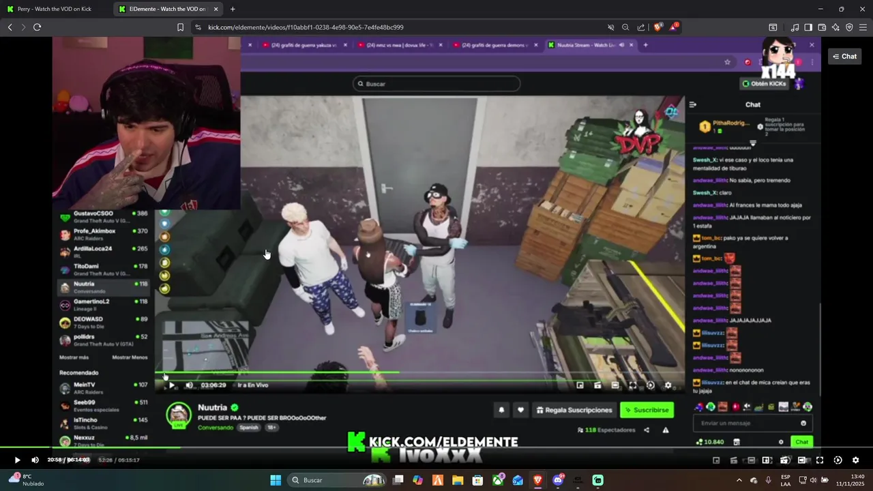Open a new browser tab
The image size is (873, 491).
[233, 9]
